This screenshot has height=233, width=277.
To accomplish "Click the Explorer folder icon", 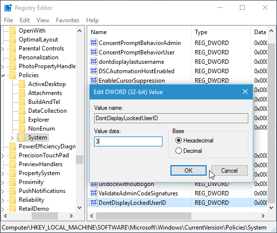I will pyautogui.click(x=22, y=120).
